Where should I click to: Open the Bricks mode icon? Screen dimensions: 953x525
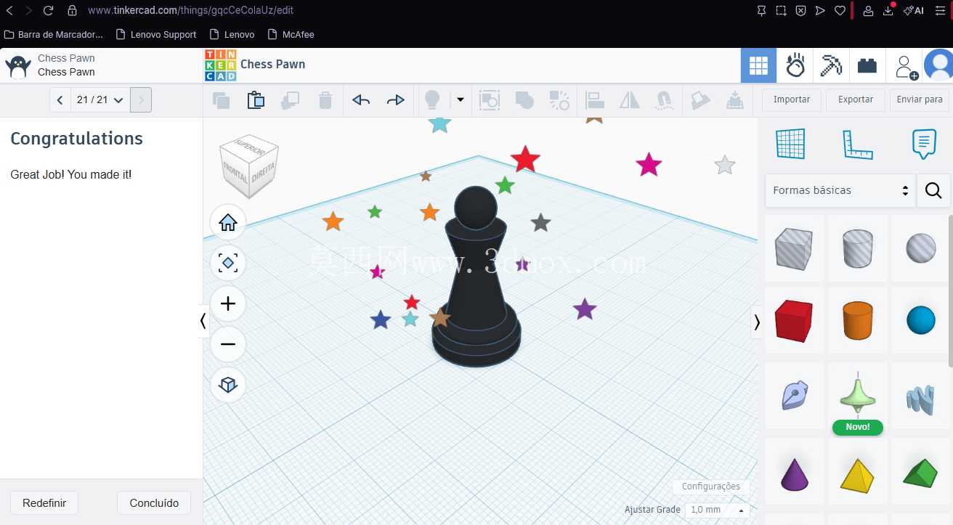867,66
